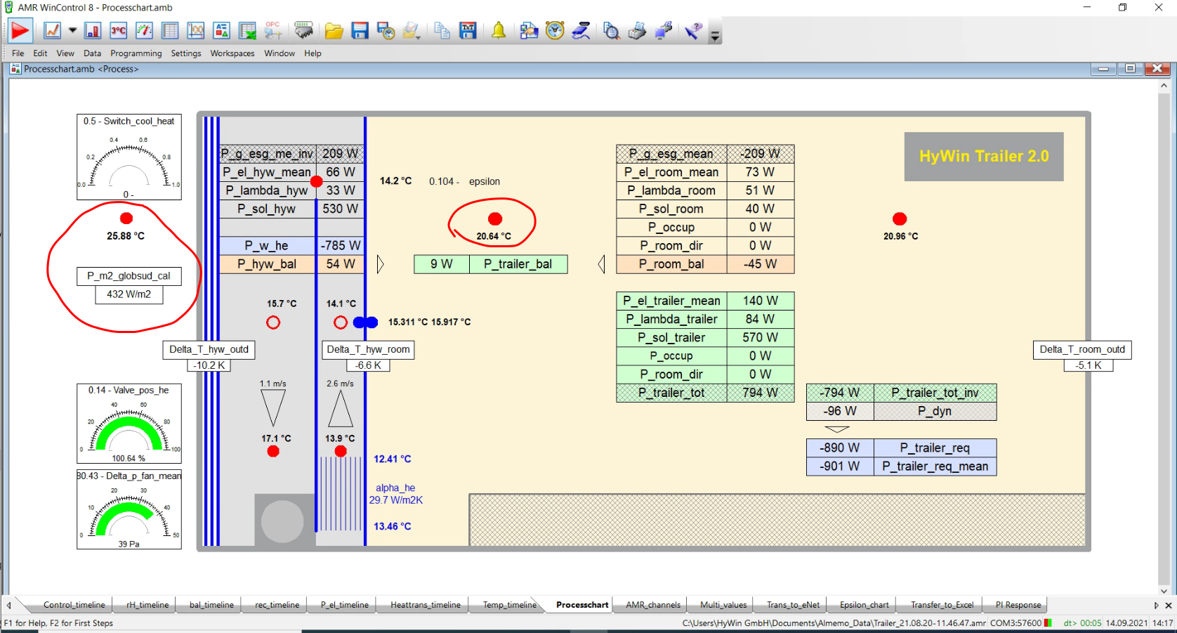The image size is (1177, 633).
Task: Click the vertical scrollbar down arrow
Action: 1164,590
